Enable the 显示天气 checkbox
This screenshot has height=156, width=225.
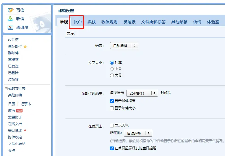[112, 126]
